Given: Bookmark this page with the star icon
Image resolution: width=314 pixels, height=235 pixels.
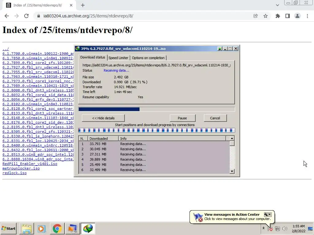Looking at the screenshot, I should click(x=266, y=16).
